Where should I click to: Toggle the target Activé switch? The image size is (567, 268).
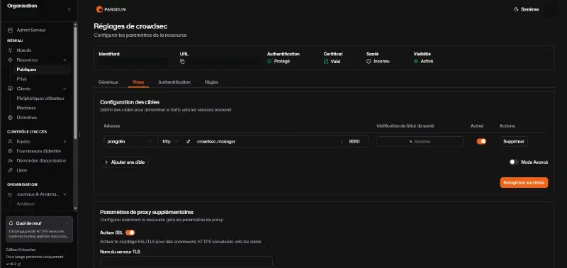click(x=481, y=141)
